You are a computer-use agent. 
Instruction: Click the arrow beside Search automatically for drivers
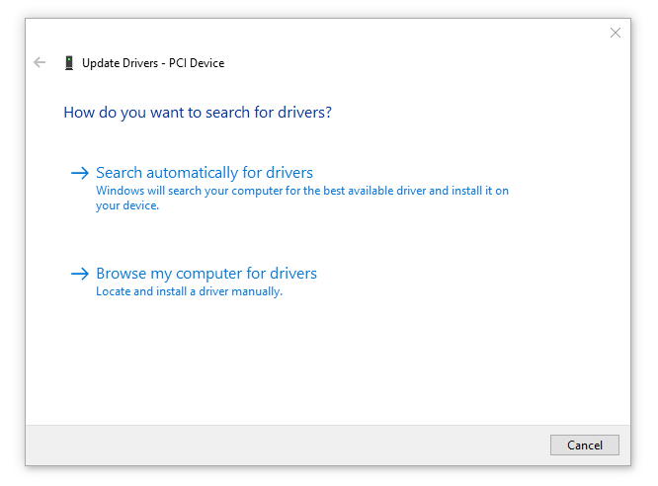80,173
